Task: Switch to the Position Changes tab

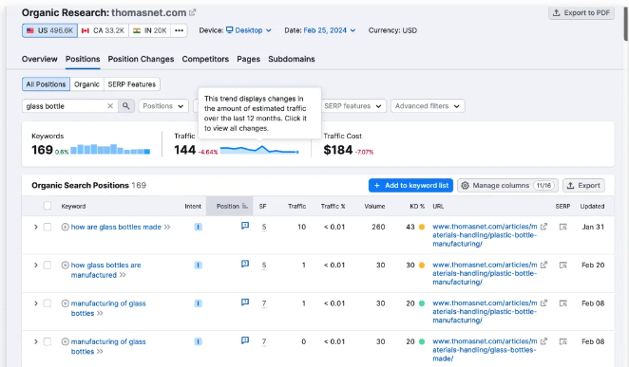Action: pos(141,59)
